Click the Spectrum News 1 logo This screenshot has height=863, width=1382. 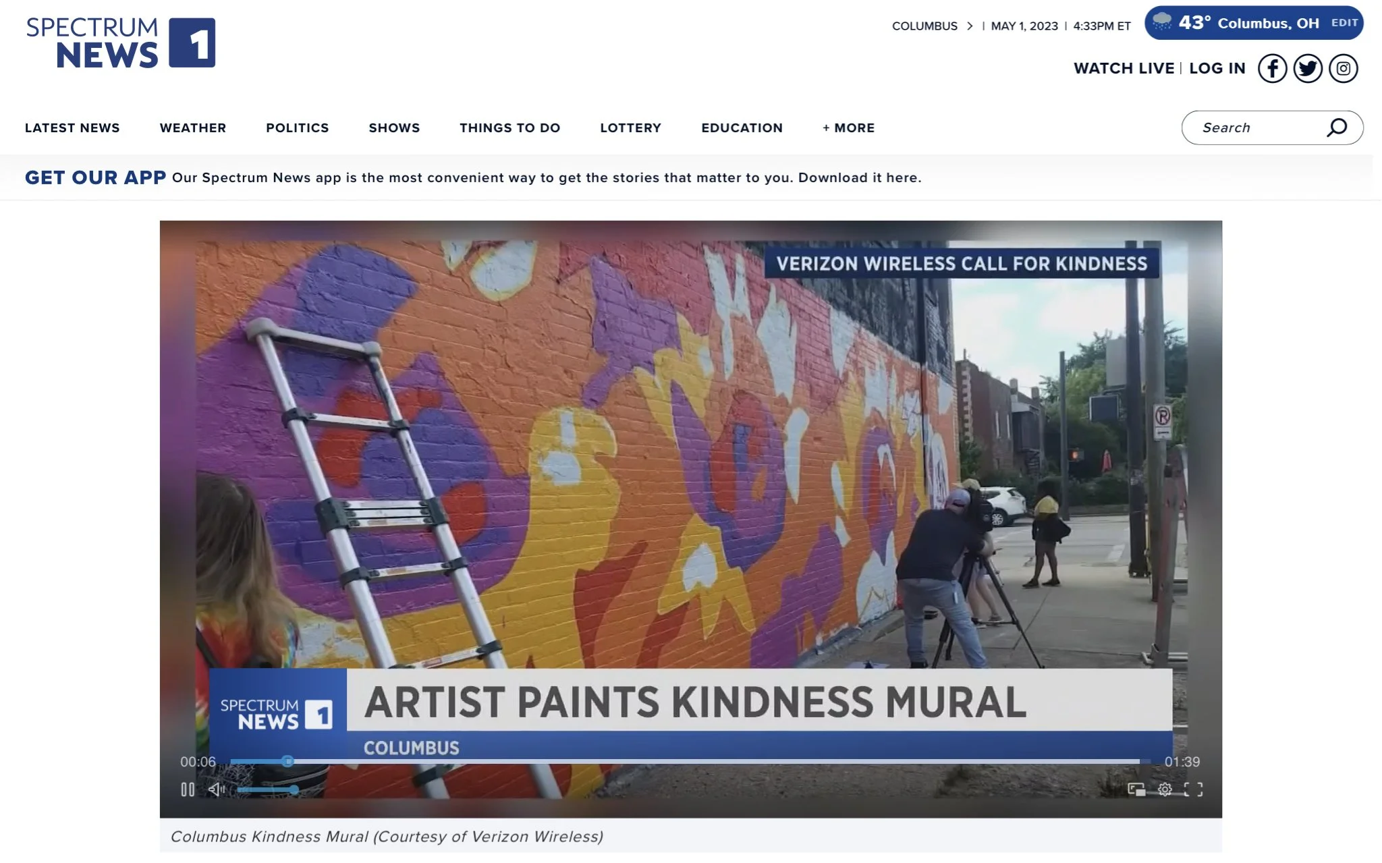pyautogui.click(x=121, y=43)
